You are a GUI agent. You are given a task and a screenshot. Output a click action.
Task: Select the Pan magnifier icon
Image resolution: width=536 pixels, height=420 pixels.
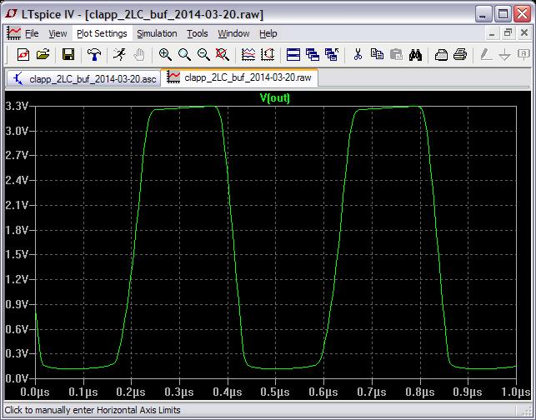pos(184,55)
